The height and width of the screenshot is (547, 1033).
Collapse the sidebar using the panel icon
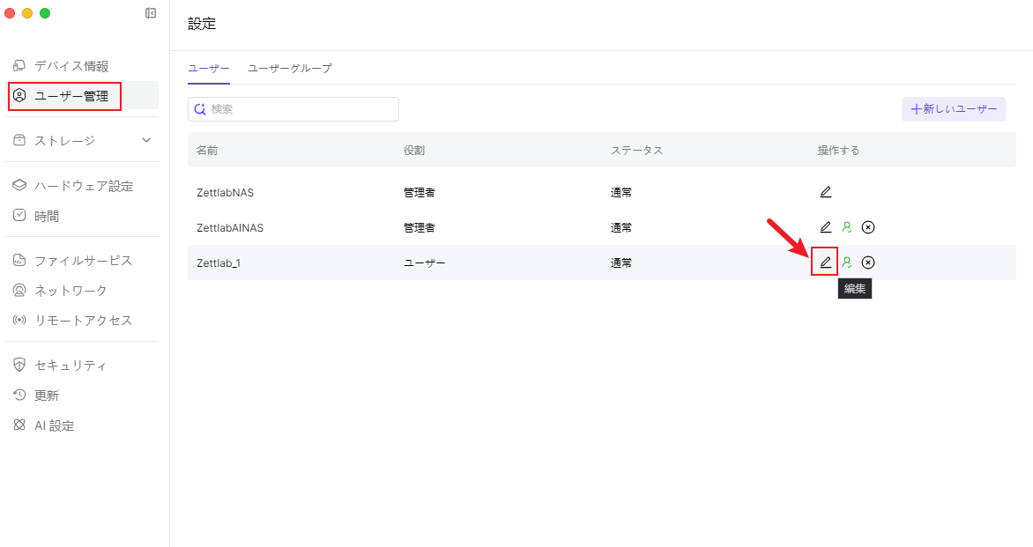point(151,13)
